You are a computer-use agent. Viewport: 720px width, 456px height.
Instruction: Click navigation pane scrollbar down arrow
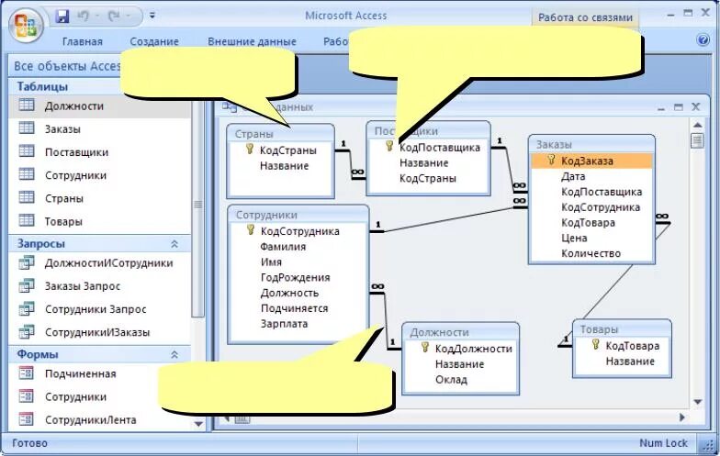198,424
